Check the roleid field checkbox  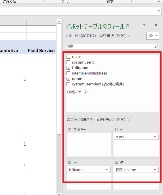pyautogui.click(x=68, y=57)
